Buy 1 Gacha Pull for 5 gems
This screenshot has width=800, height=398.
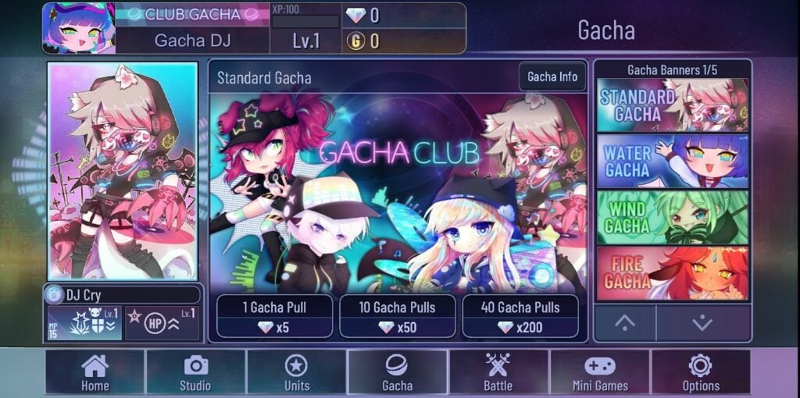274,316
